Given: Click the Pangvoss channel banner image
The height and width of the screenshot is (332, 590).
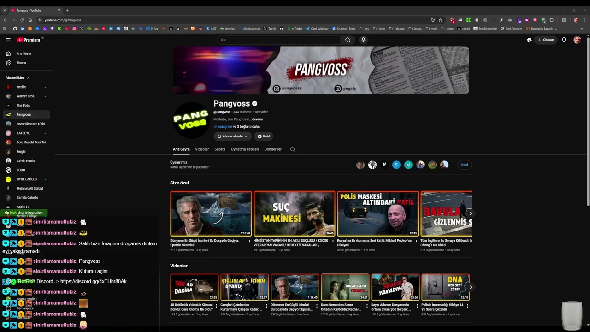Looking at the screenshot, I should coord(321,70).
